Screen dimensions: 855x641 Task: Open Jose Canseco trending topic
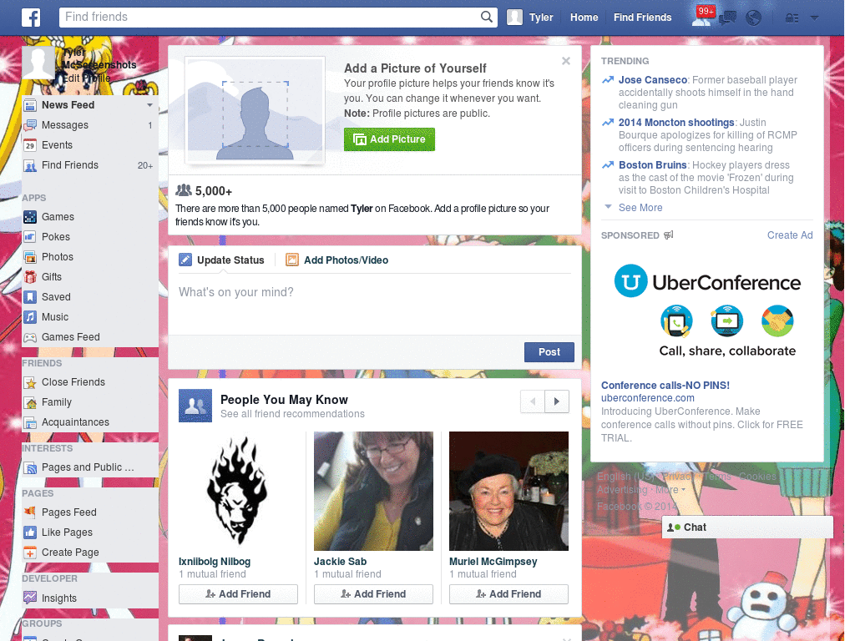point(653,80)
